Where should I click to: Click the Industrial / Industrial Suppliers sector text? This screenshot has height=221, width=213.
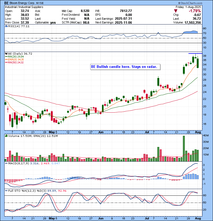pos(24,7)
